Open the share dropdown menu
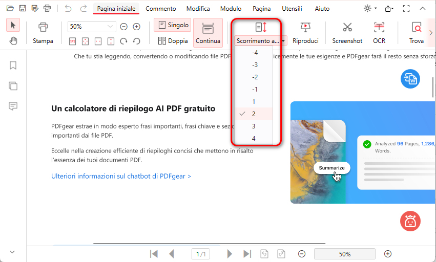The height and width of the screenshot is (262, 436). click(389, 9)
